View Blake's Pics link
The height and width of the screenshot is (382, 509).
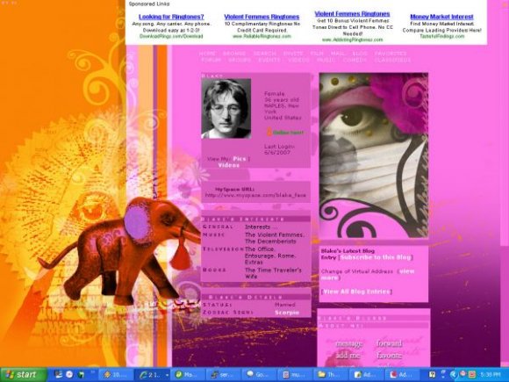pyautogui.click(x=240, y=159)
